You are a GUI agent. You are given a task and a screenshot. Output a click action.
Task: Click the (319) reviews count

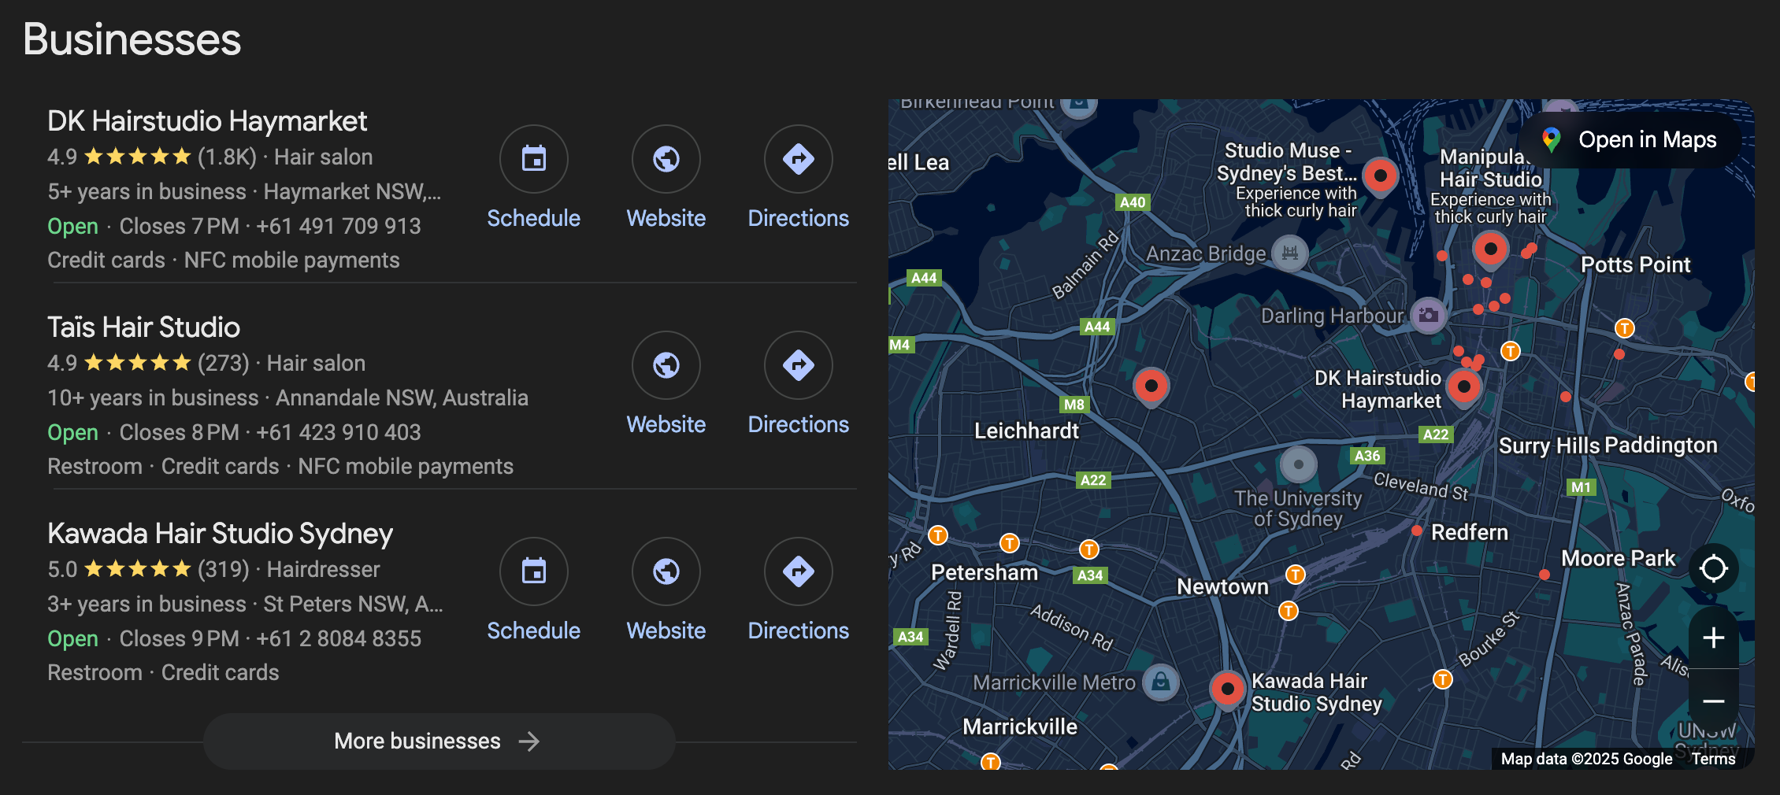coord(224,569)
